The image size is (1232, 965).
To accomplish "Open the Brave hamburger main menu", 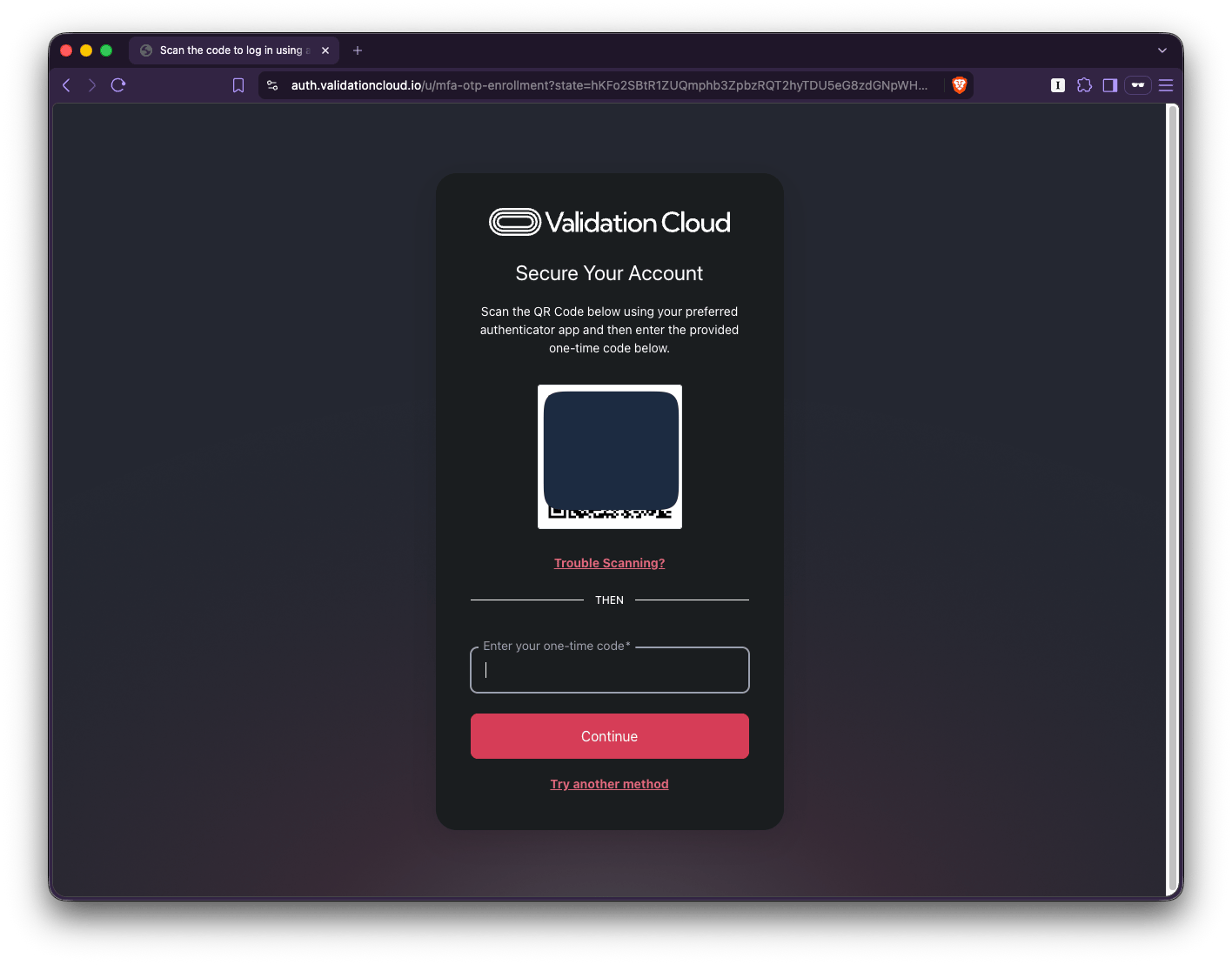I will [1166, 85].
